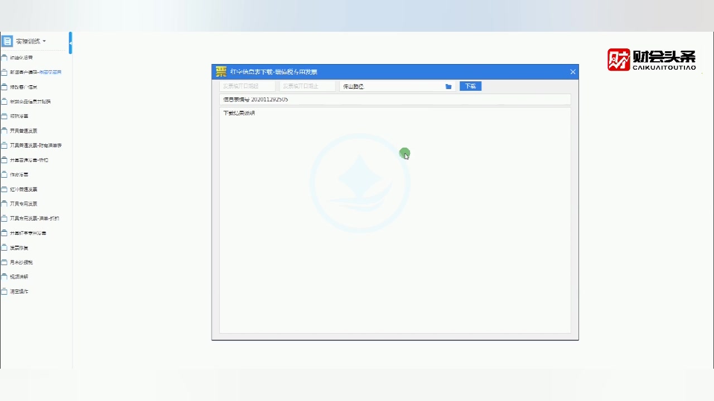Expand the 实操训练 dropdown

[31, 41]
